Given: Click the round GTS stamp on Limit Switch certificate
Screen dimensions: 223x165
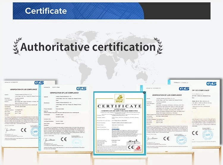Looking at the screenshot, I should (x=181, y=140).
